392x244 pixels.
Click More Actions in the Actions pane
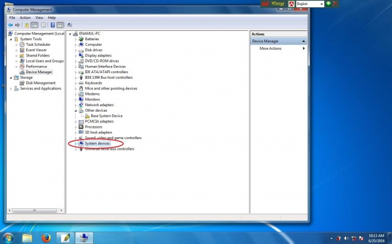tap(270, 49)
